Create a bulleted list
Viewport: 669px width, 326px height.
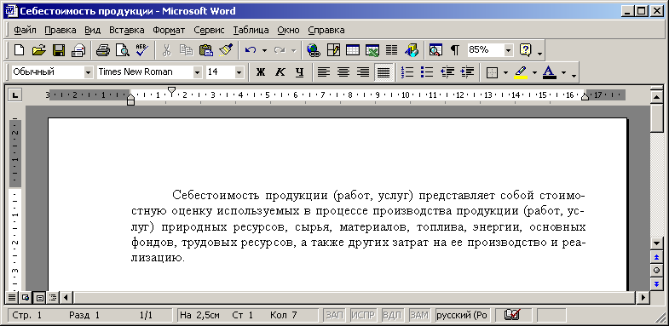(x=427, y=72)
